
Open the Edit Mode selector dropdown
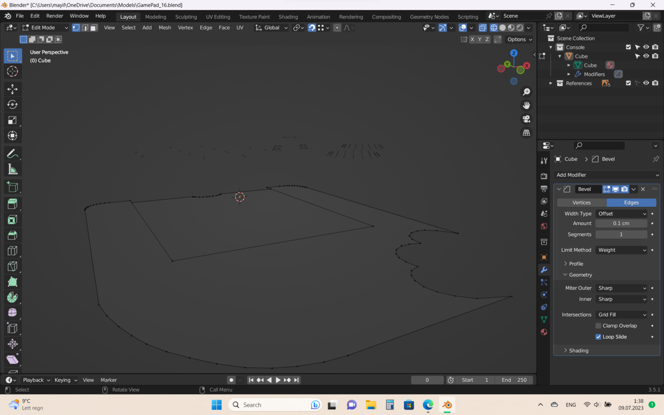[x=45, y=27]
